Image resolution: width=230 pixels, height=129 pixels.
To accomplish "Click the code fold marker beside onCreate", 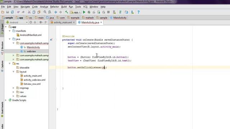I will (x=56, y=40).
